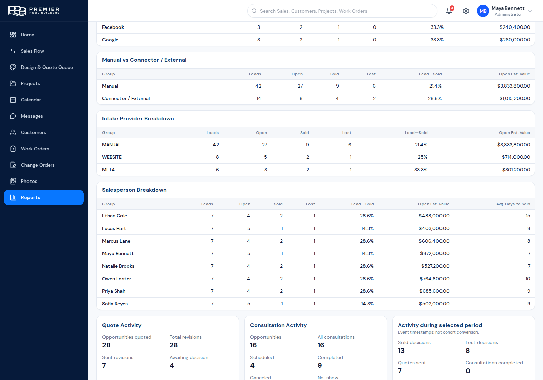Click the Work Orders clipboard icon
Image resolution: width=543 pixels, height=380 pixels.
pos(13,149)
